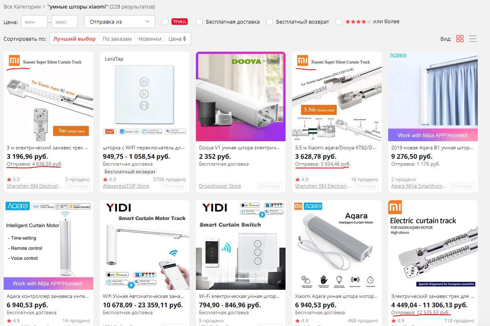Open the Dooya V1 product thumbnail

click(x=241, y=96)
